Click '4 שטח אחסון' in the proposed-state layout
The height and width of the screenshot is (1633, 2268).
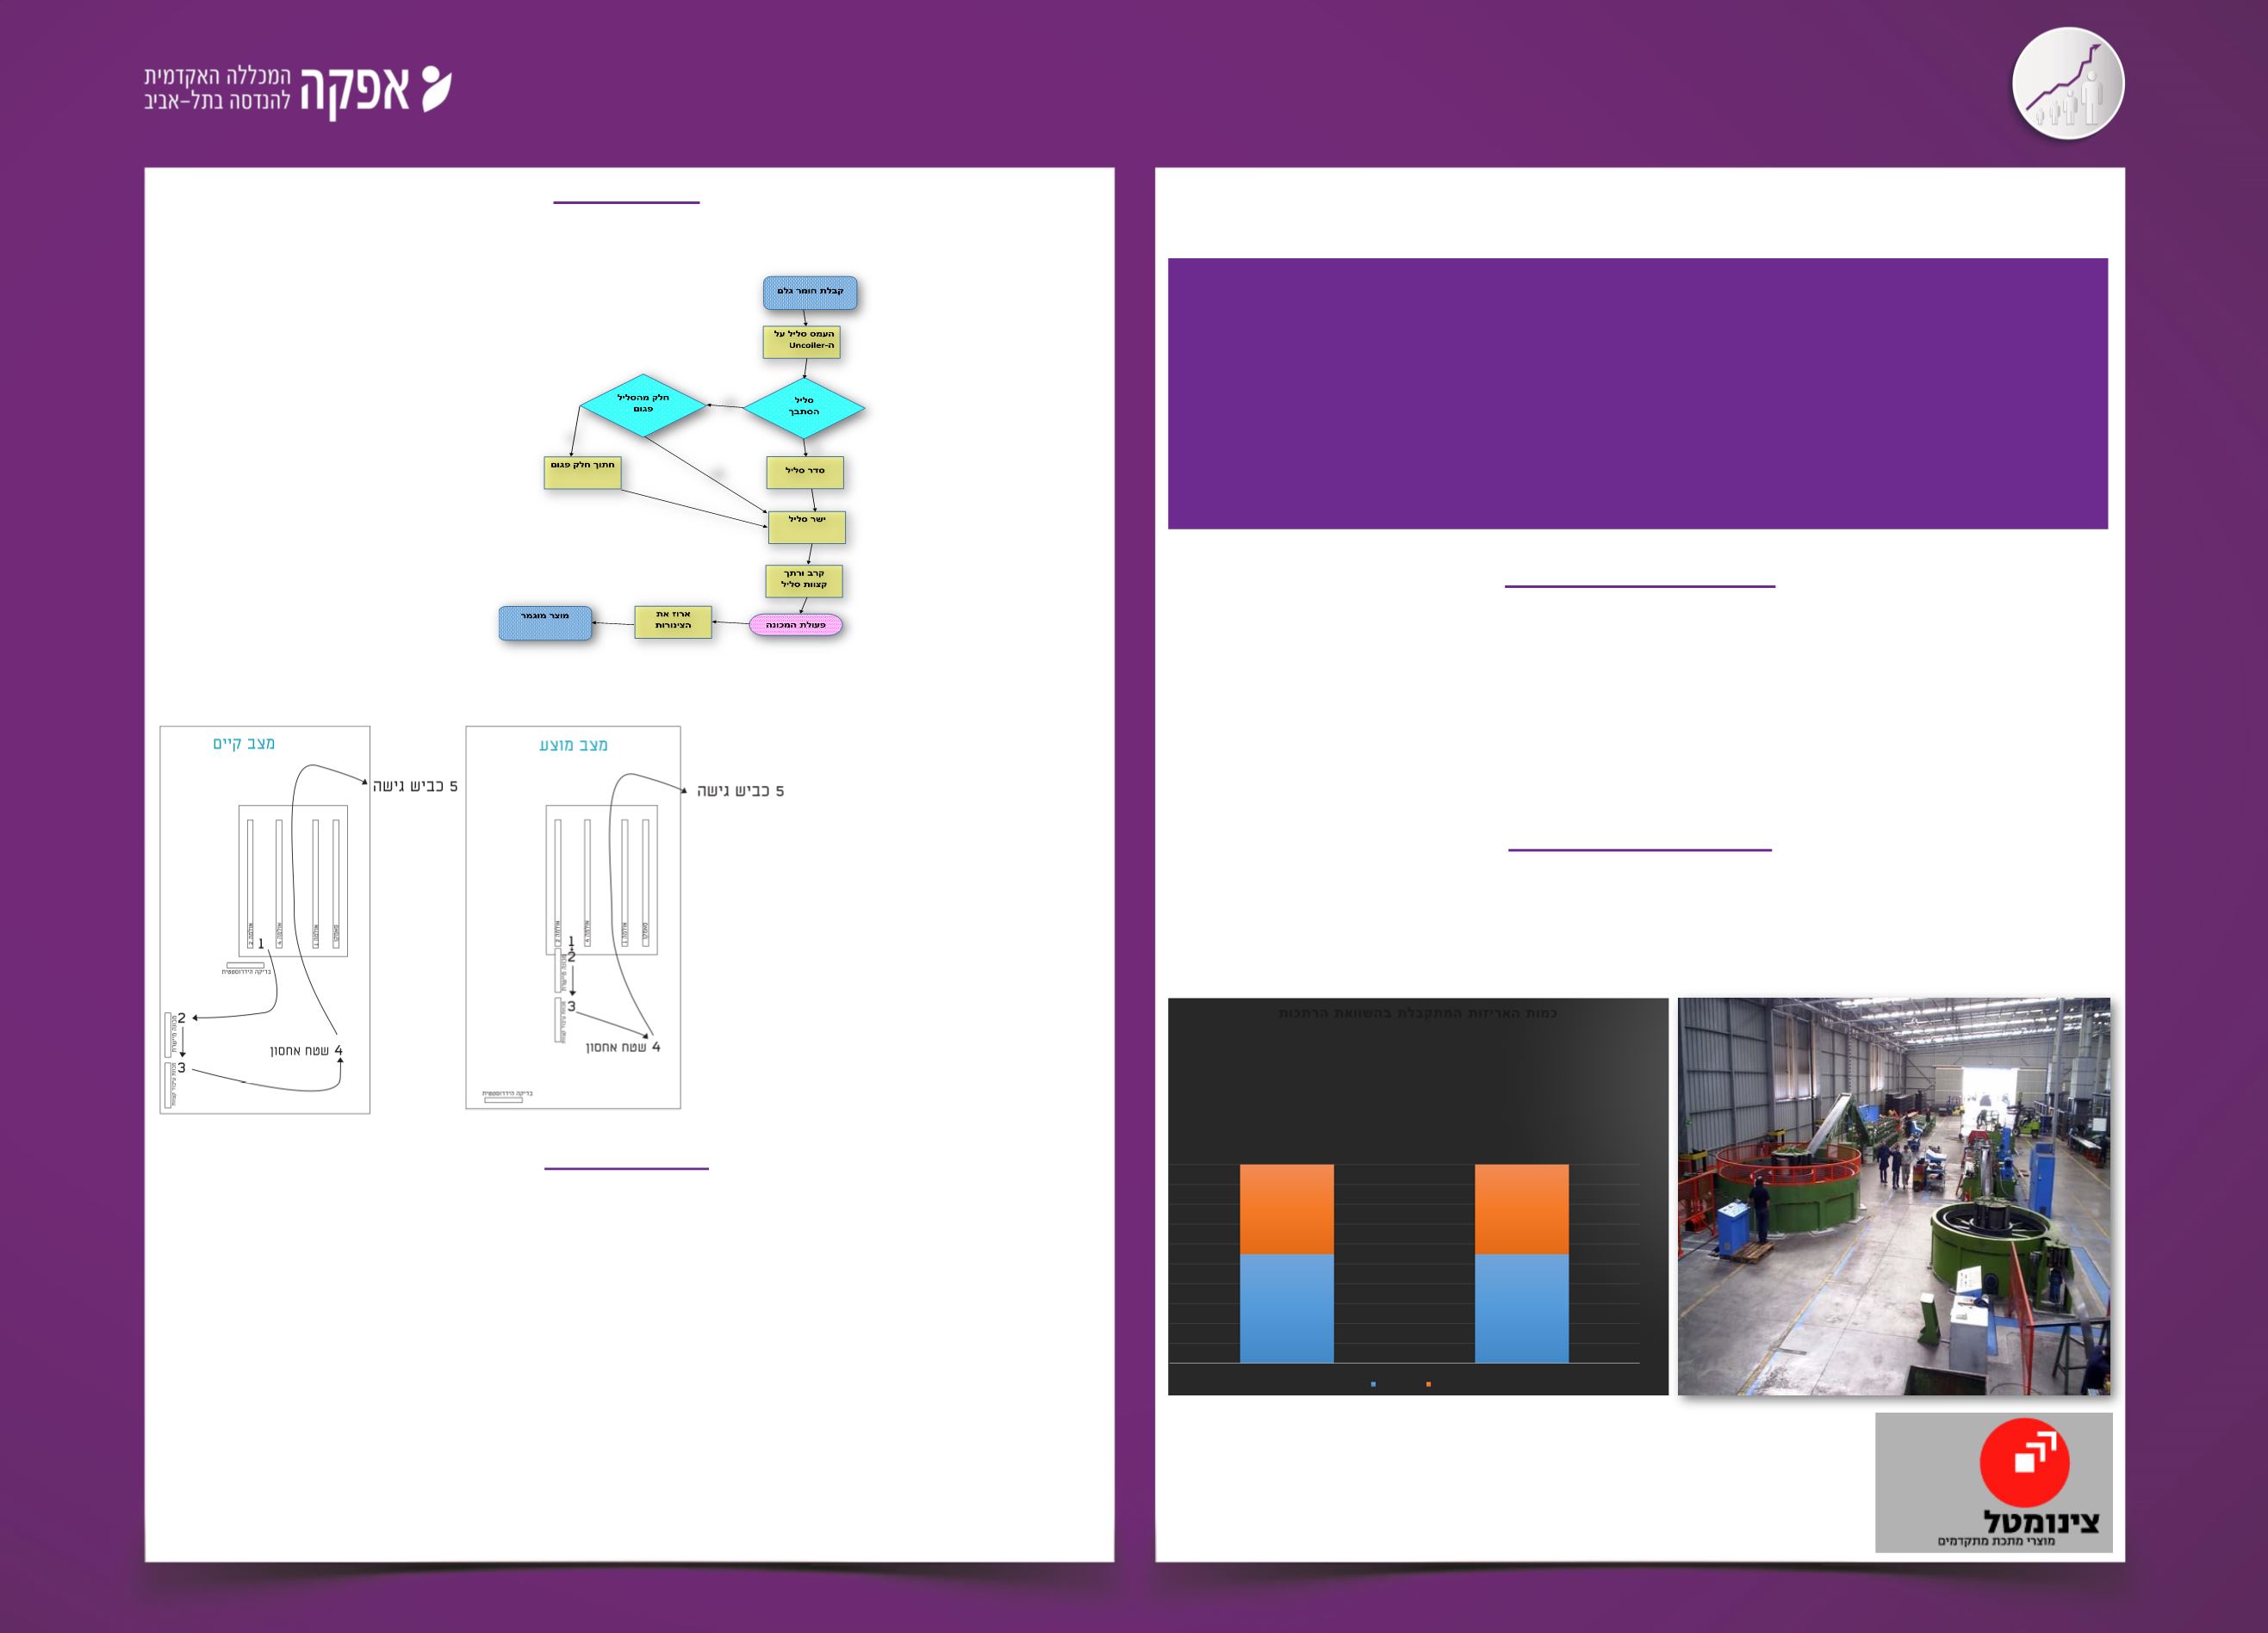coord(623,1048)
